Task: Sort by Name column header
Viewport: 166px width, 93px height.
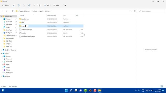Action: tap(22, 16)
